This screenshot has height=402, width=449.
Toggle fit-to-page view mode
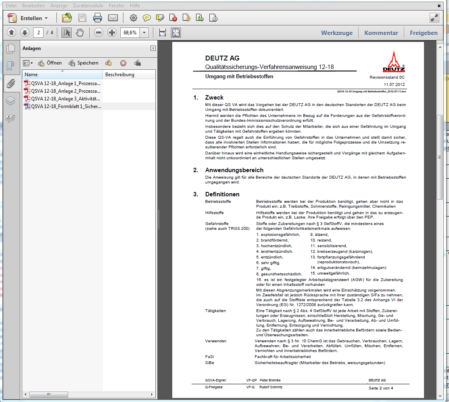(x=176, y=33)
